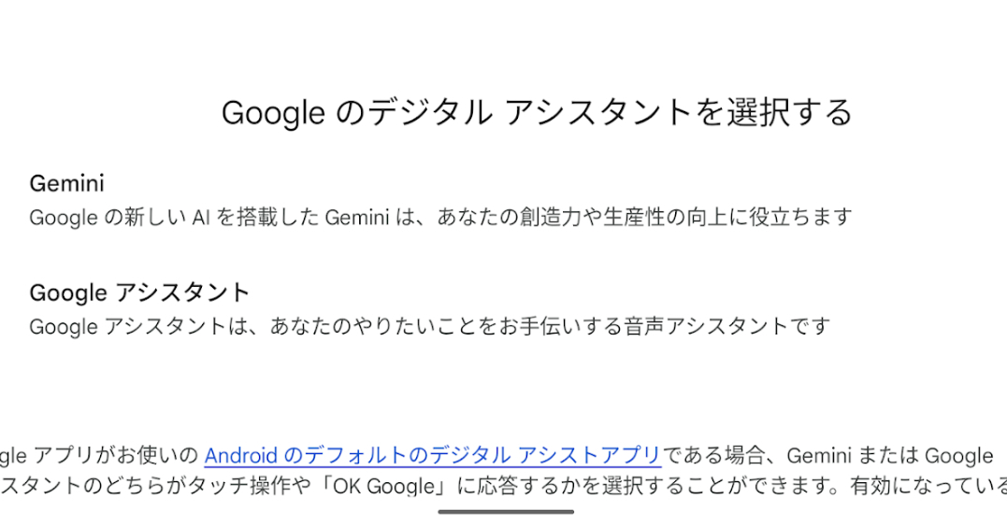Select the Gemini assistant option
This screenshot has height=527, width=1007.
(67, 183)
